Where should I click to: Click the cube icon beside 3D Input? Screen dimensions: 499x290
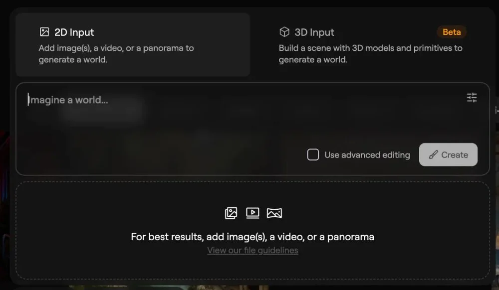coord(284,32)
